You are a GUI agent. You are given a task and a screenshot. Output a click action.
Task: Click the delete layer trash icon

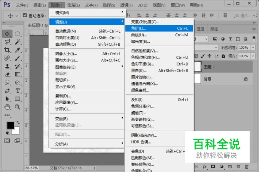[x=247, y=166]
